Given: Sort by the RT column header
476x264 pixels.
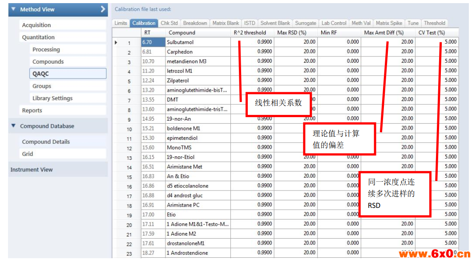Looking at the screenshot, I should coord(147,32).
